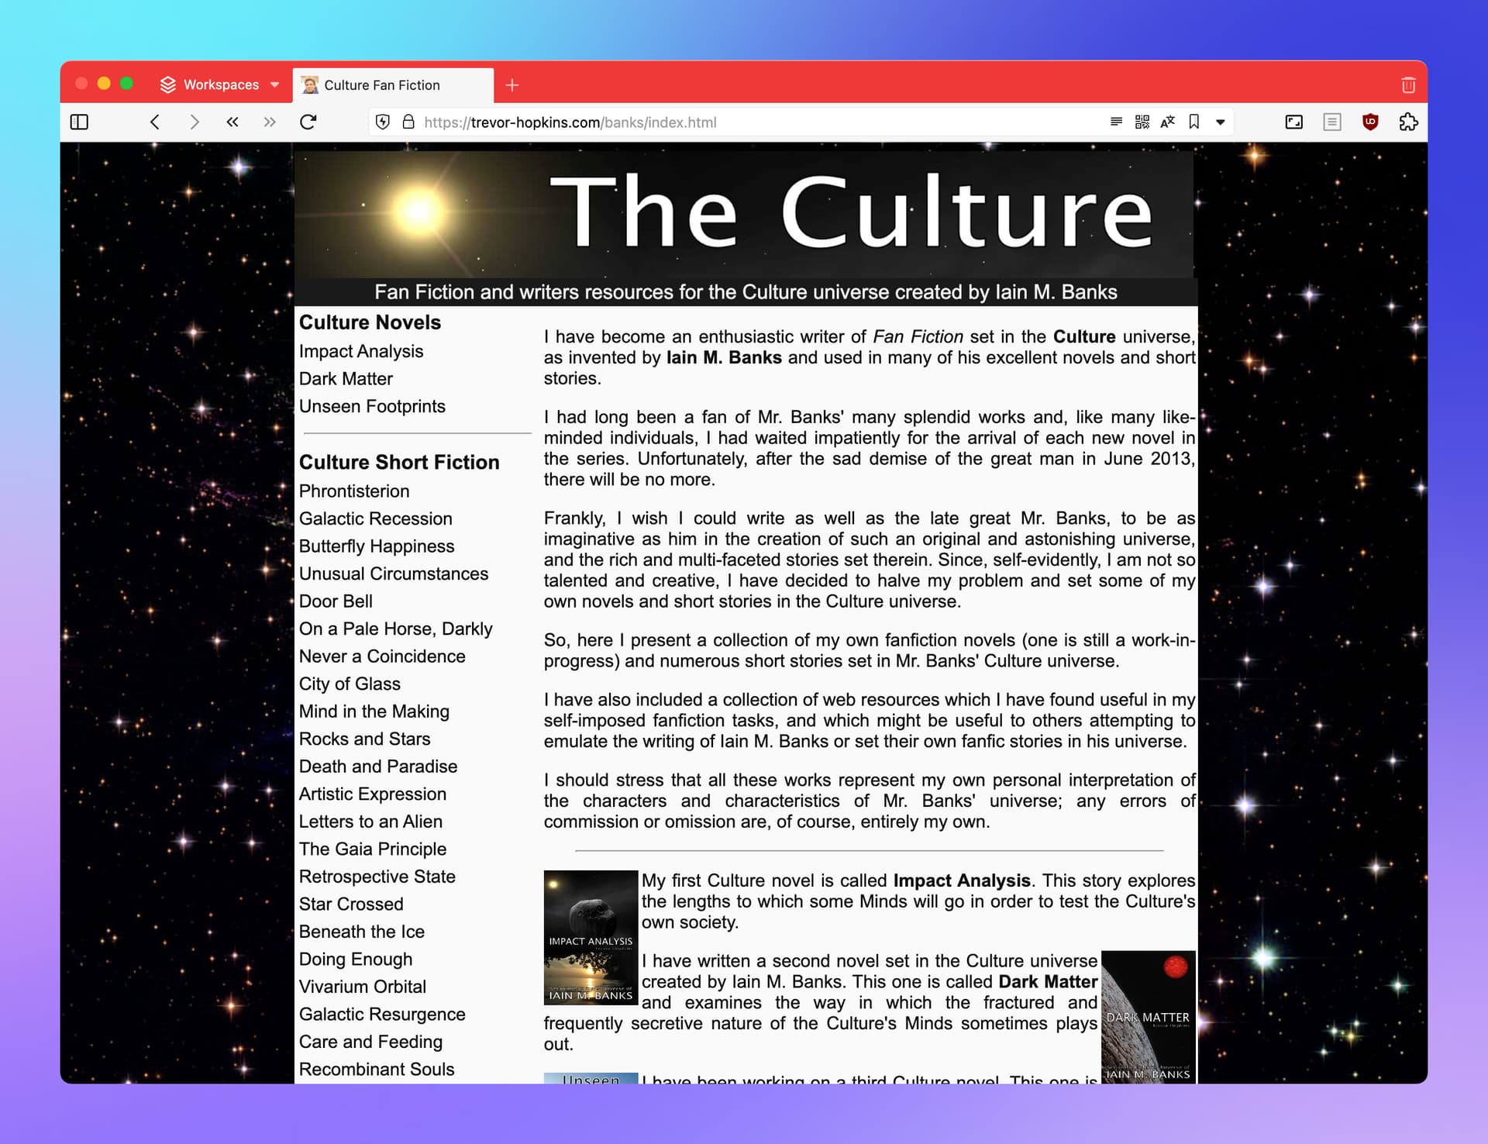Open the Galactic Recession story link

point(375,519)
